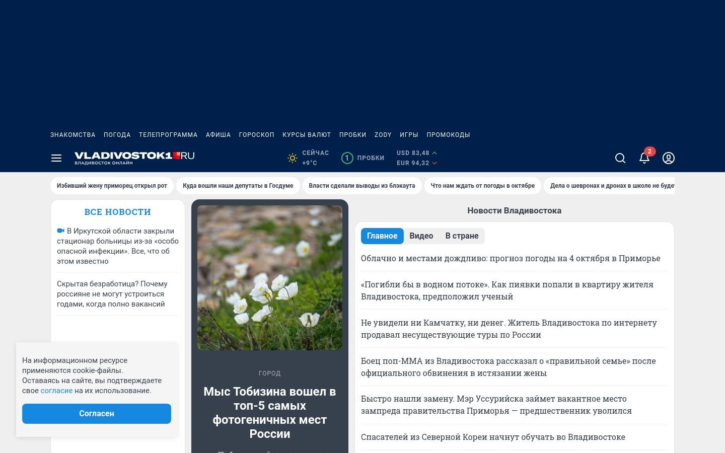Open Промокоды menu item
The height and width of the screenshot is (453, 725).
[449, 135]
